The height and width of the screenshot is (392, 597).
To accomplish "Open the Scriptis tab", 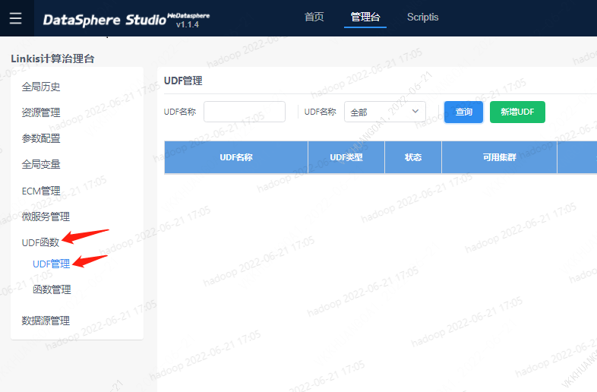I will (x=422, y=17).
